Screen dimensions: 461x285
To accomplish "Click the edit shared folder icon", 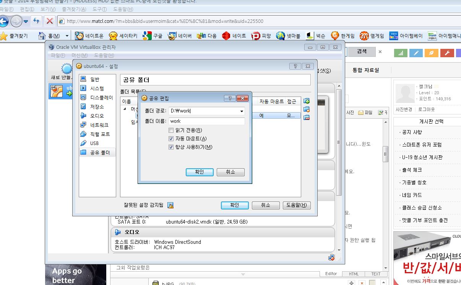I will click(306, 109).
